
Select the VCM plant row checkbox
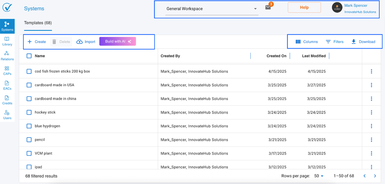click(29, 153)
